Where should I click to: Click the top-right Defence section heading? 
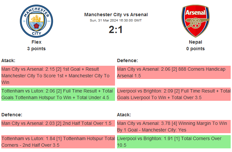coord(127,60)
